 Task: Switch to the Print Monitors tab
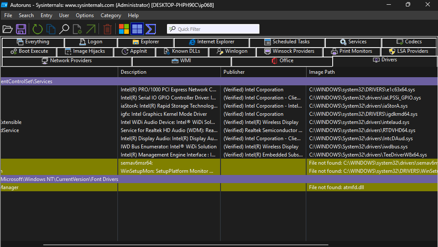click(x=352, y=51)
